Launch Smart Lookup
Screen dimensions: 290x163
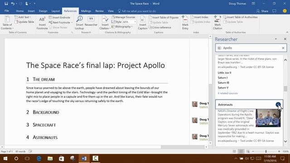pyautogui.click(x=79, y=23)
